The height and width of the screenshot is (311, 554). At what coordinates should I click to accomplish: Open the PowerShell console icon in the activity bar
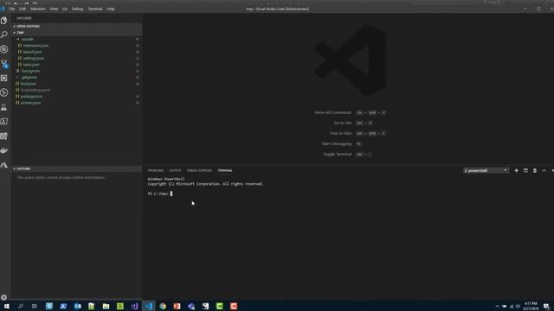(x=3, y=121)
